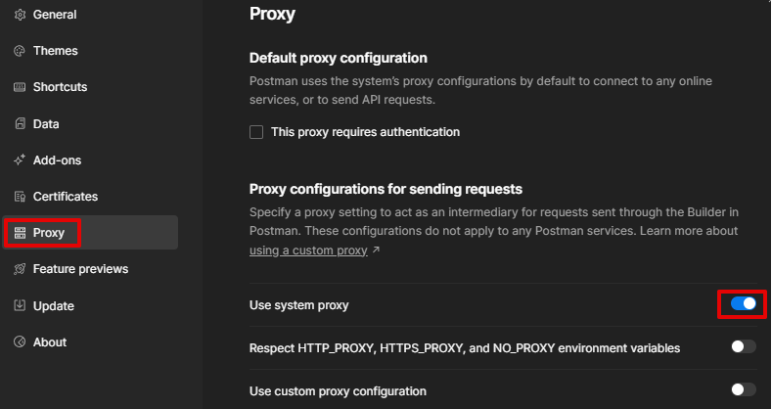Click the Update download icon
772x409 pixels.
pyautogui.click(x=20, y=306)
